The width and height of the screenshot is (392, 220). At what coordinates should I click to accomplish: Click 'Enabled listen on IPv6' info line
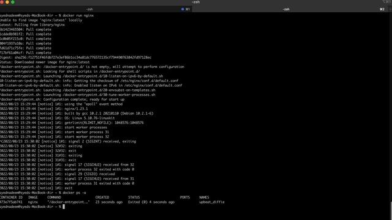(x=91, y=86)
